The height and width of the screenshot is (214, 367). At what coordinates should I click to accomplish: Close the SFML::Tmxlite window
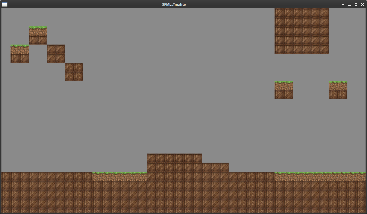pos(362,5)
